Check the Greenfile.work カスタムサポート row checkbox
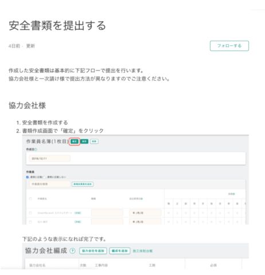 [x=30, y=213]
